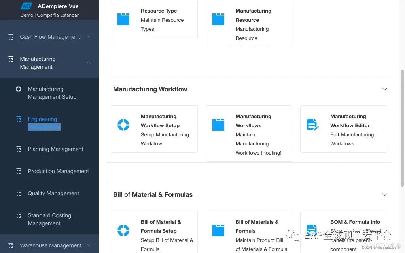Viewport: 405px width, 253px height.
Task: Expand the Cash Flow Management menu
Action: tap(49, 37)
